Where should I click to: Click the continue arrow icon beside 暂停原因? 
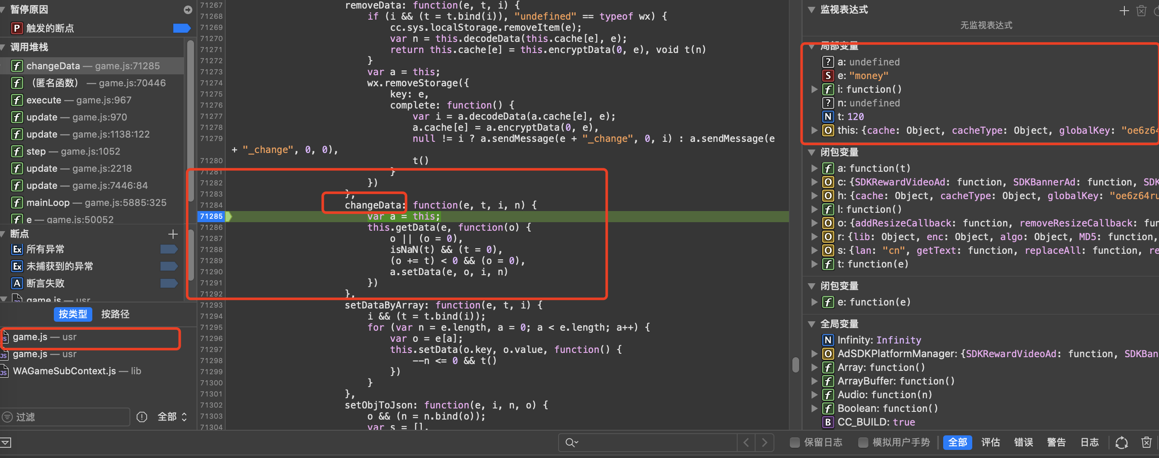[x=188, y=10]
